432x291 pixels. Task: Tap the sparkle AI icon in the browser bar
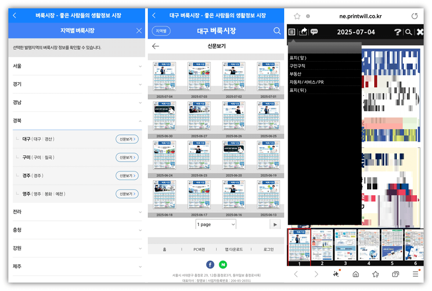pos(336,274)
